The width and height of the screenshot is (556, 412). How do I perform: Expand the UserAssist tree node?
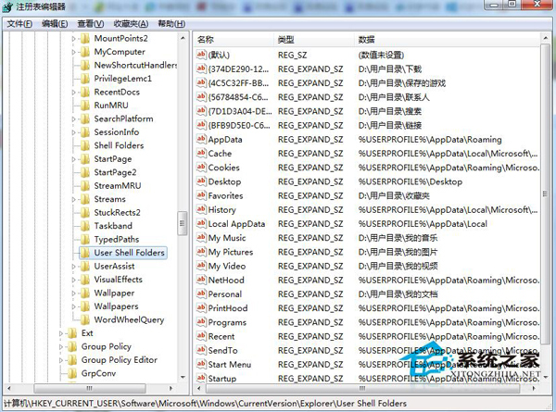click(74, 267)
